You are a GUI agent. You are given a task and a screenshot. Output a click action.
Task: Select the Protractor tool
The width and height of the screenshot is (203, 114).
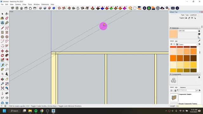click(2, 70)
